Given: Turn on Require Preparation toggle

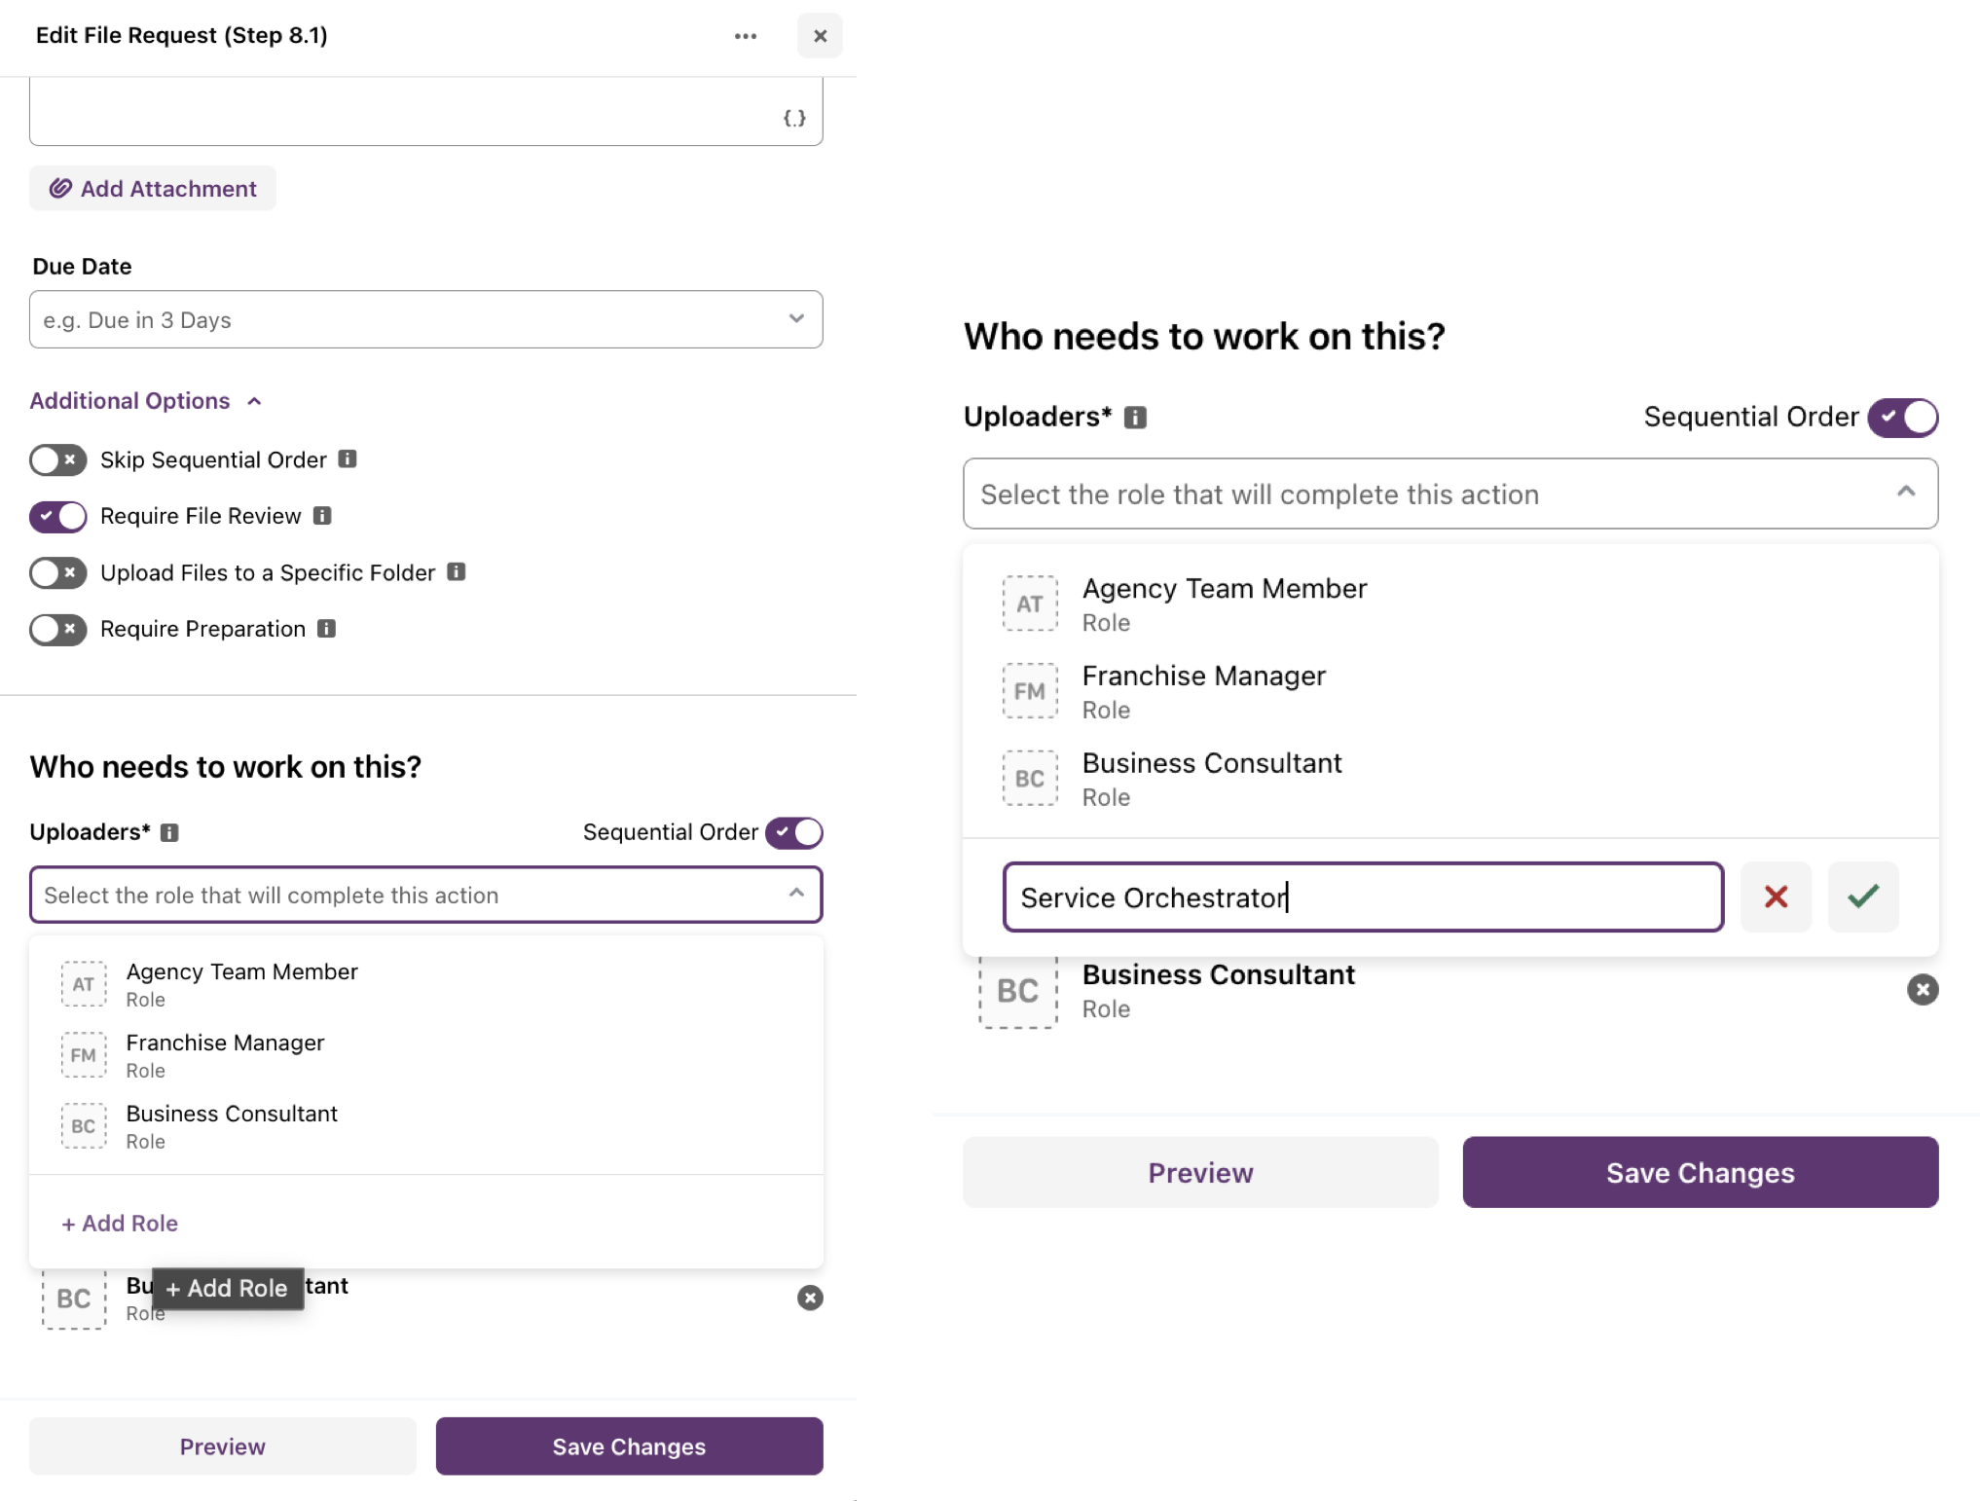Looking at the screenshot, I should [58, 629].
